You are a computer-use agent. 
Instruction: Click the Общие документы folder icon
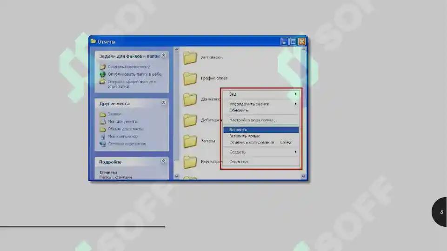(x=103, y=129)
